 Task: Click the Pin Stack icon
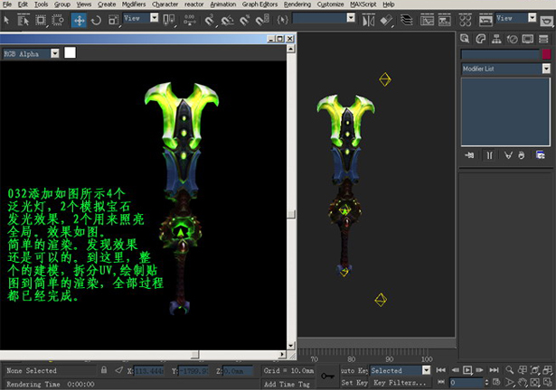coord(470,155)
